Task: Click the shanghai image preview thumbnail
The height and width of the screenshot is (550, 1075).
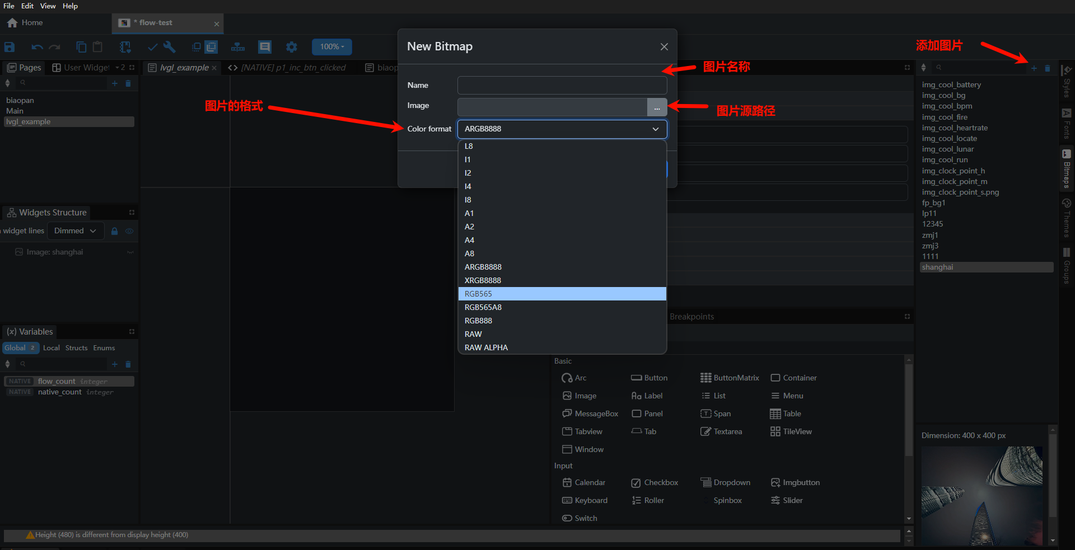Action: click(x=981, y=495)
